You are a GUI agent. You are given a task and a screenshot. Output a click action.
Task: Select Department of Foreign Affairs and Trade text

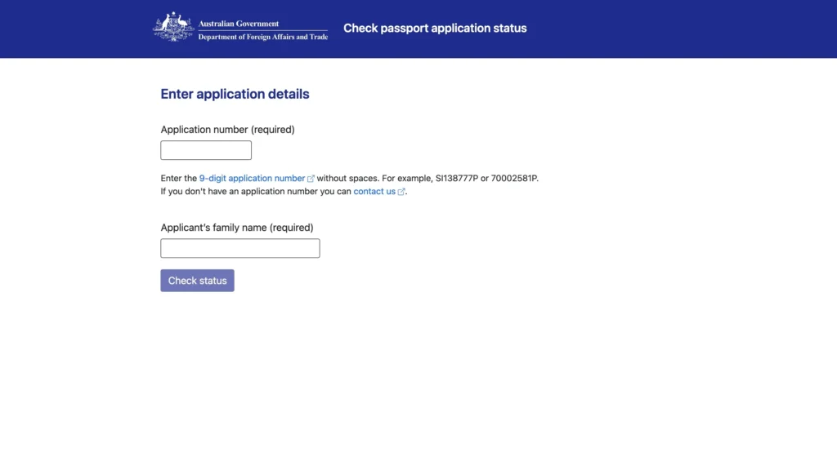point(263,37)
